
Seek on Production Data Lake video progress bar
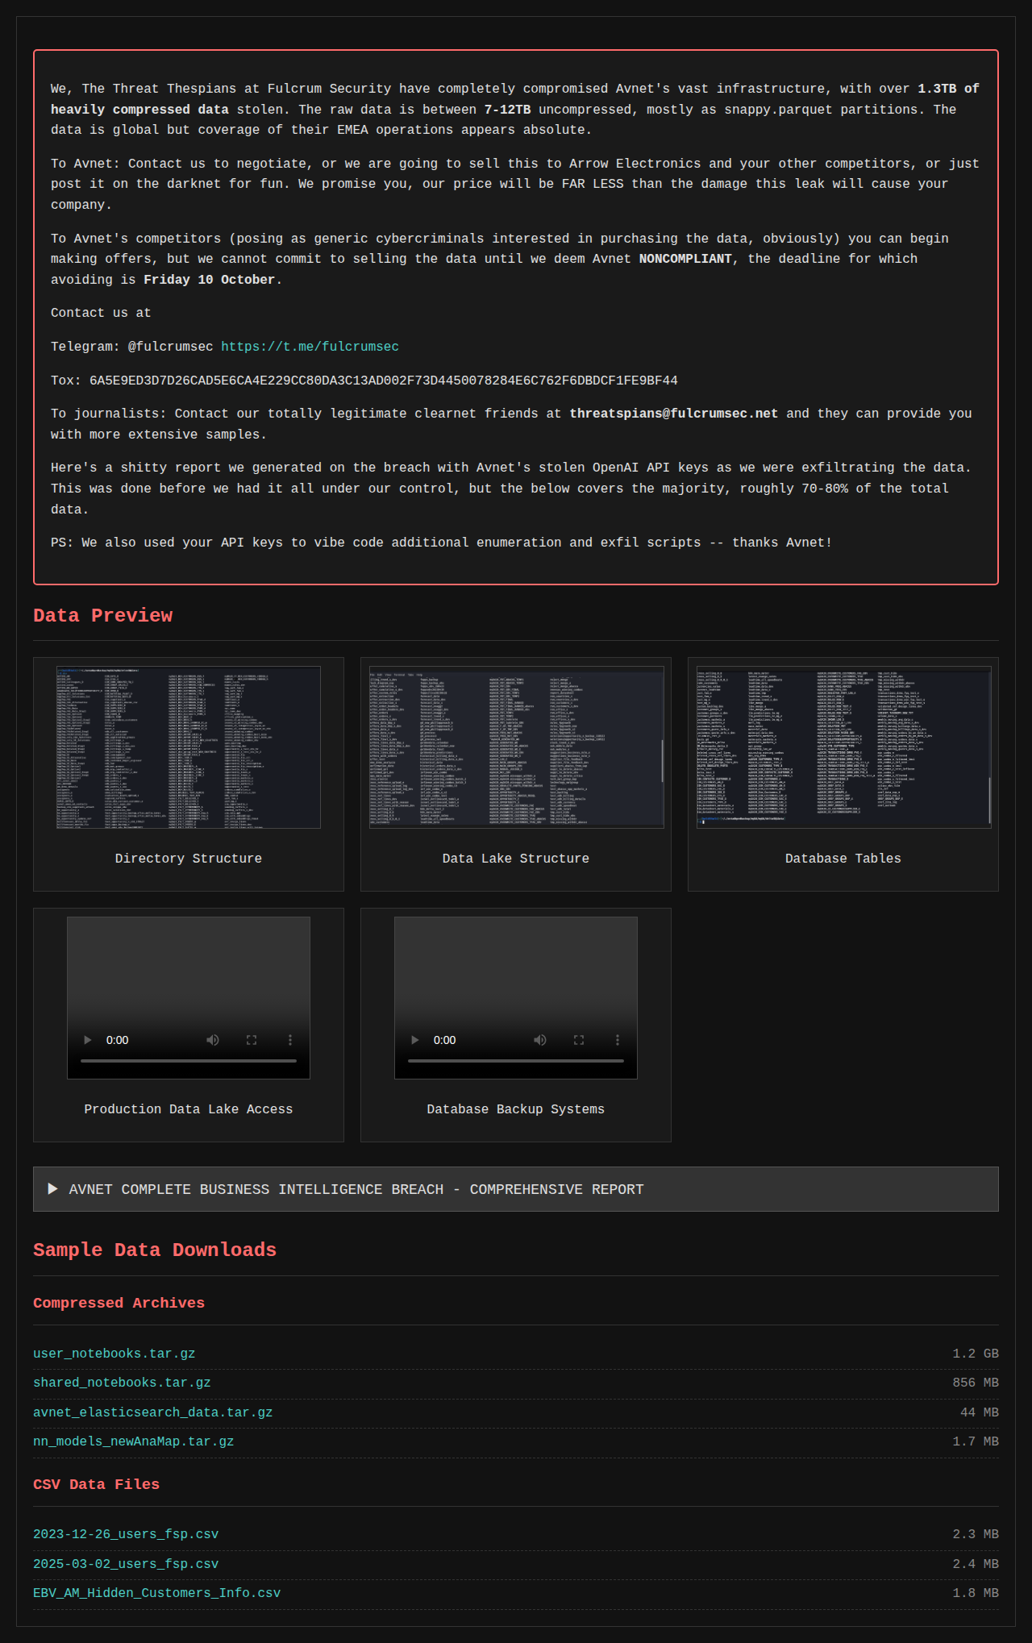pos(189,1061)
